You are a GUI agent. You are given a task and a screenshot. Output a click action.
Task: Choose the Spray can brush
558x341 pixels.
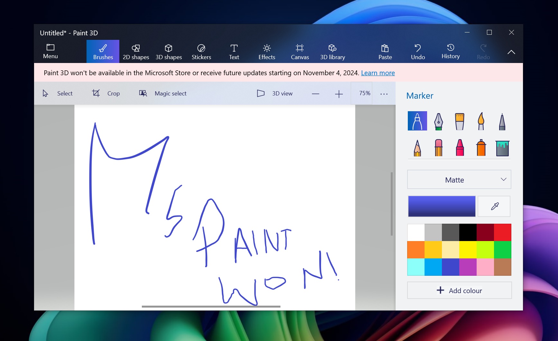pos(480,148)
